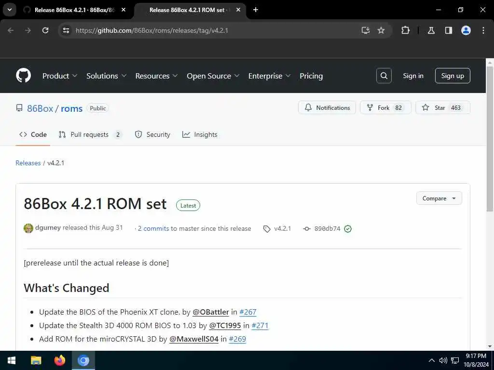The height and width of the screenshot is (370, 494).
Task: Open the roms repository link
Action: [x=71, y=108]
